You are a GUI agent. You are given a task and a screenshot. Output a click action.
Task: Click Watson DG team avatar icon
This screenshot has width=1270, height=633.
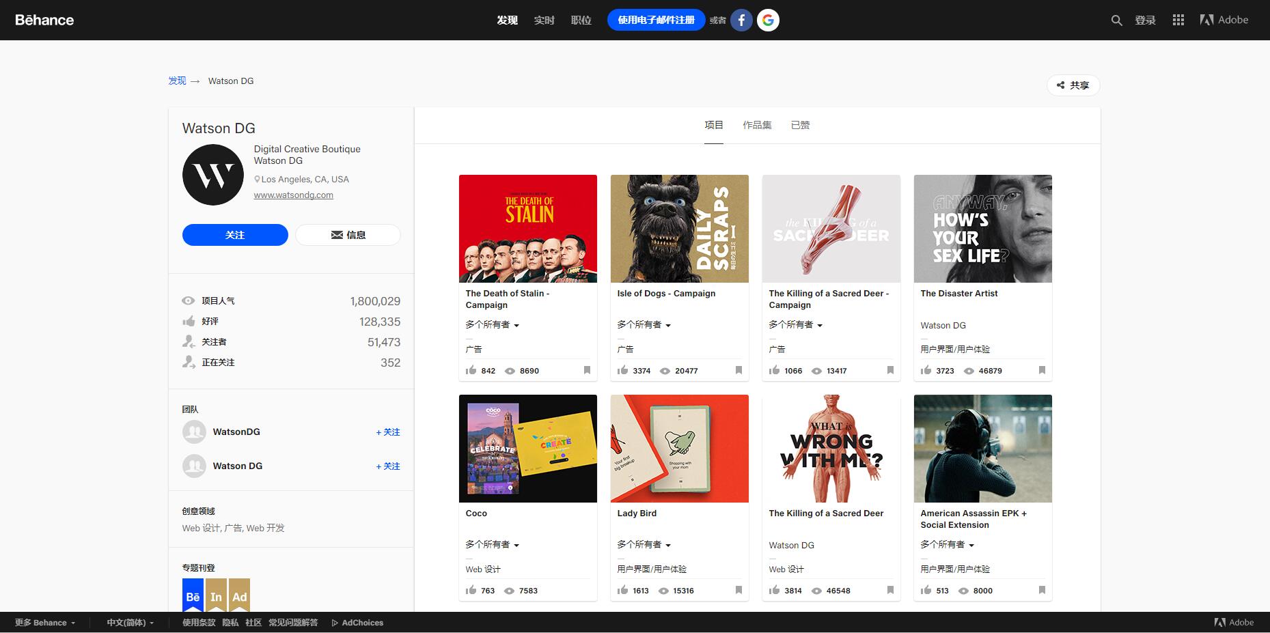194,466
